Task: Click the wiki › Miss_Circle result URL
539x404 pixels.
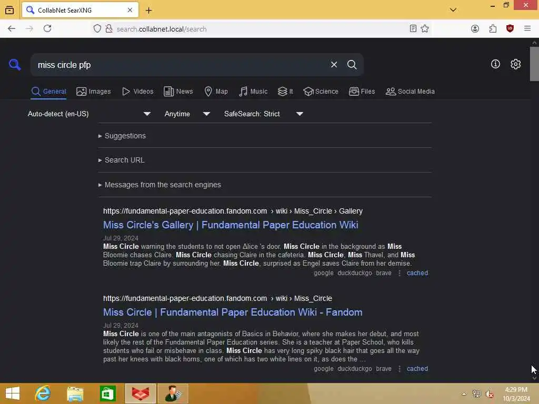Action: [x=217, y=298]
